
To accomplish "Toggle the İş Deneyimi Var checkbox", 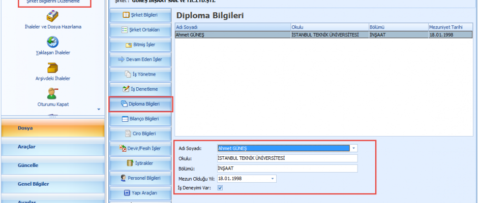I will 220,188.
